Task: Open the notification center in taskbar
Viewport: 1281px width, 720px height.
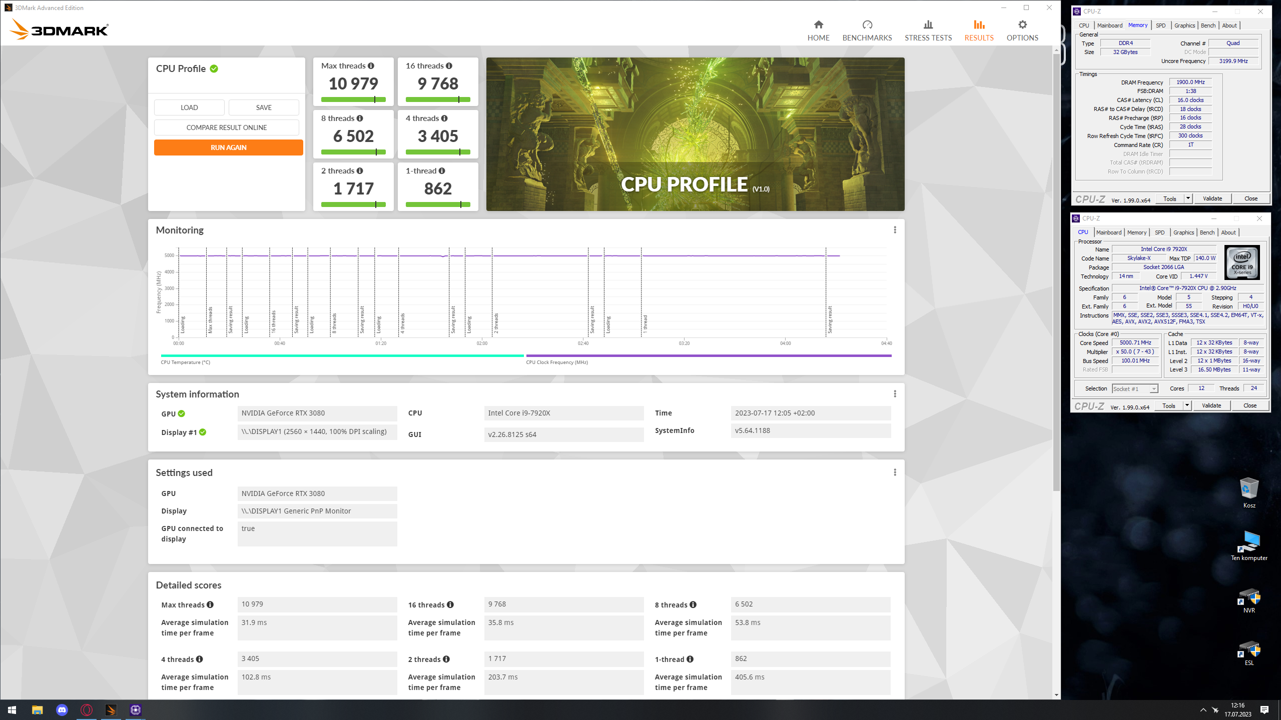Action: click(x=1264, y=710)
